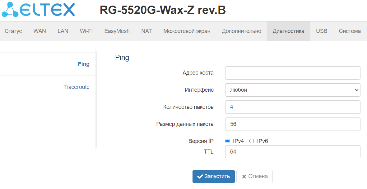367x189 pixels.
Task: Click the Запустить button
Action: tap(213, 176)
